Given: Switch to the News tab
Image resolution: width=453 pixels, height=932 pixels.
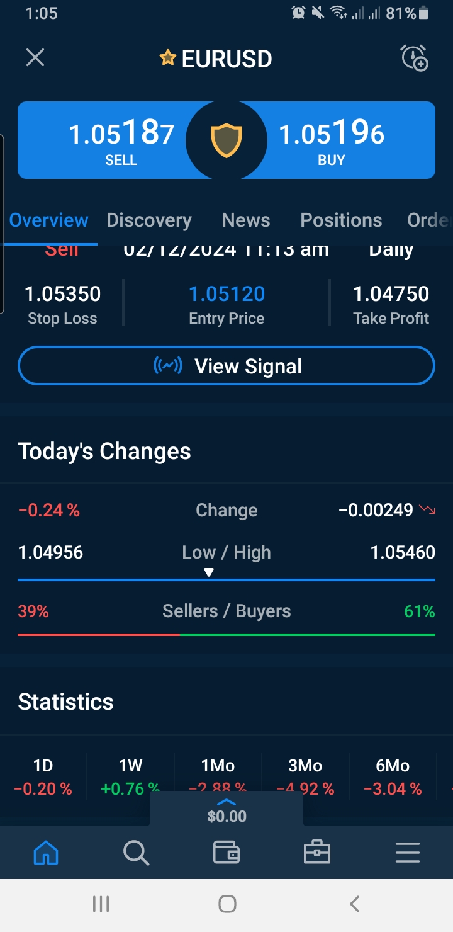Looking at the screenshot, I should pos(246,220).
